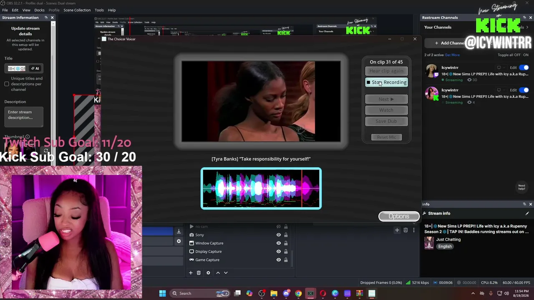
Task: Open the Options button in Choicer Voicer
Action: click(x=399, y=216)
